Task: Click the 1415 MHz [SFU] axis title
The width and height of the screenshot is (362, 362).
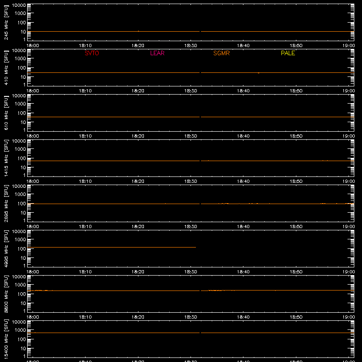Action: (x=6, y=158)
